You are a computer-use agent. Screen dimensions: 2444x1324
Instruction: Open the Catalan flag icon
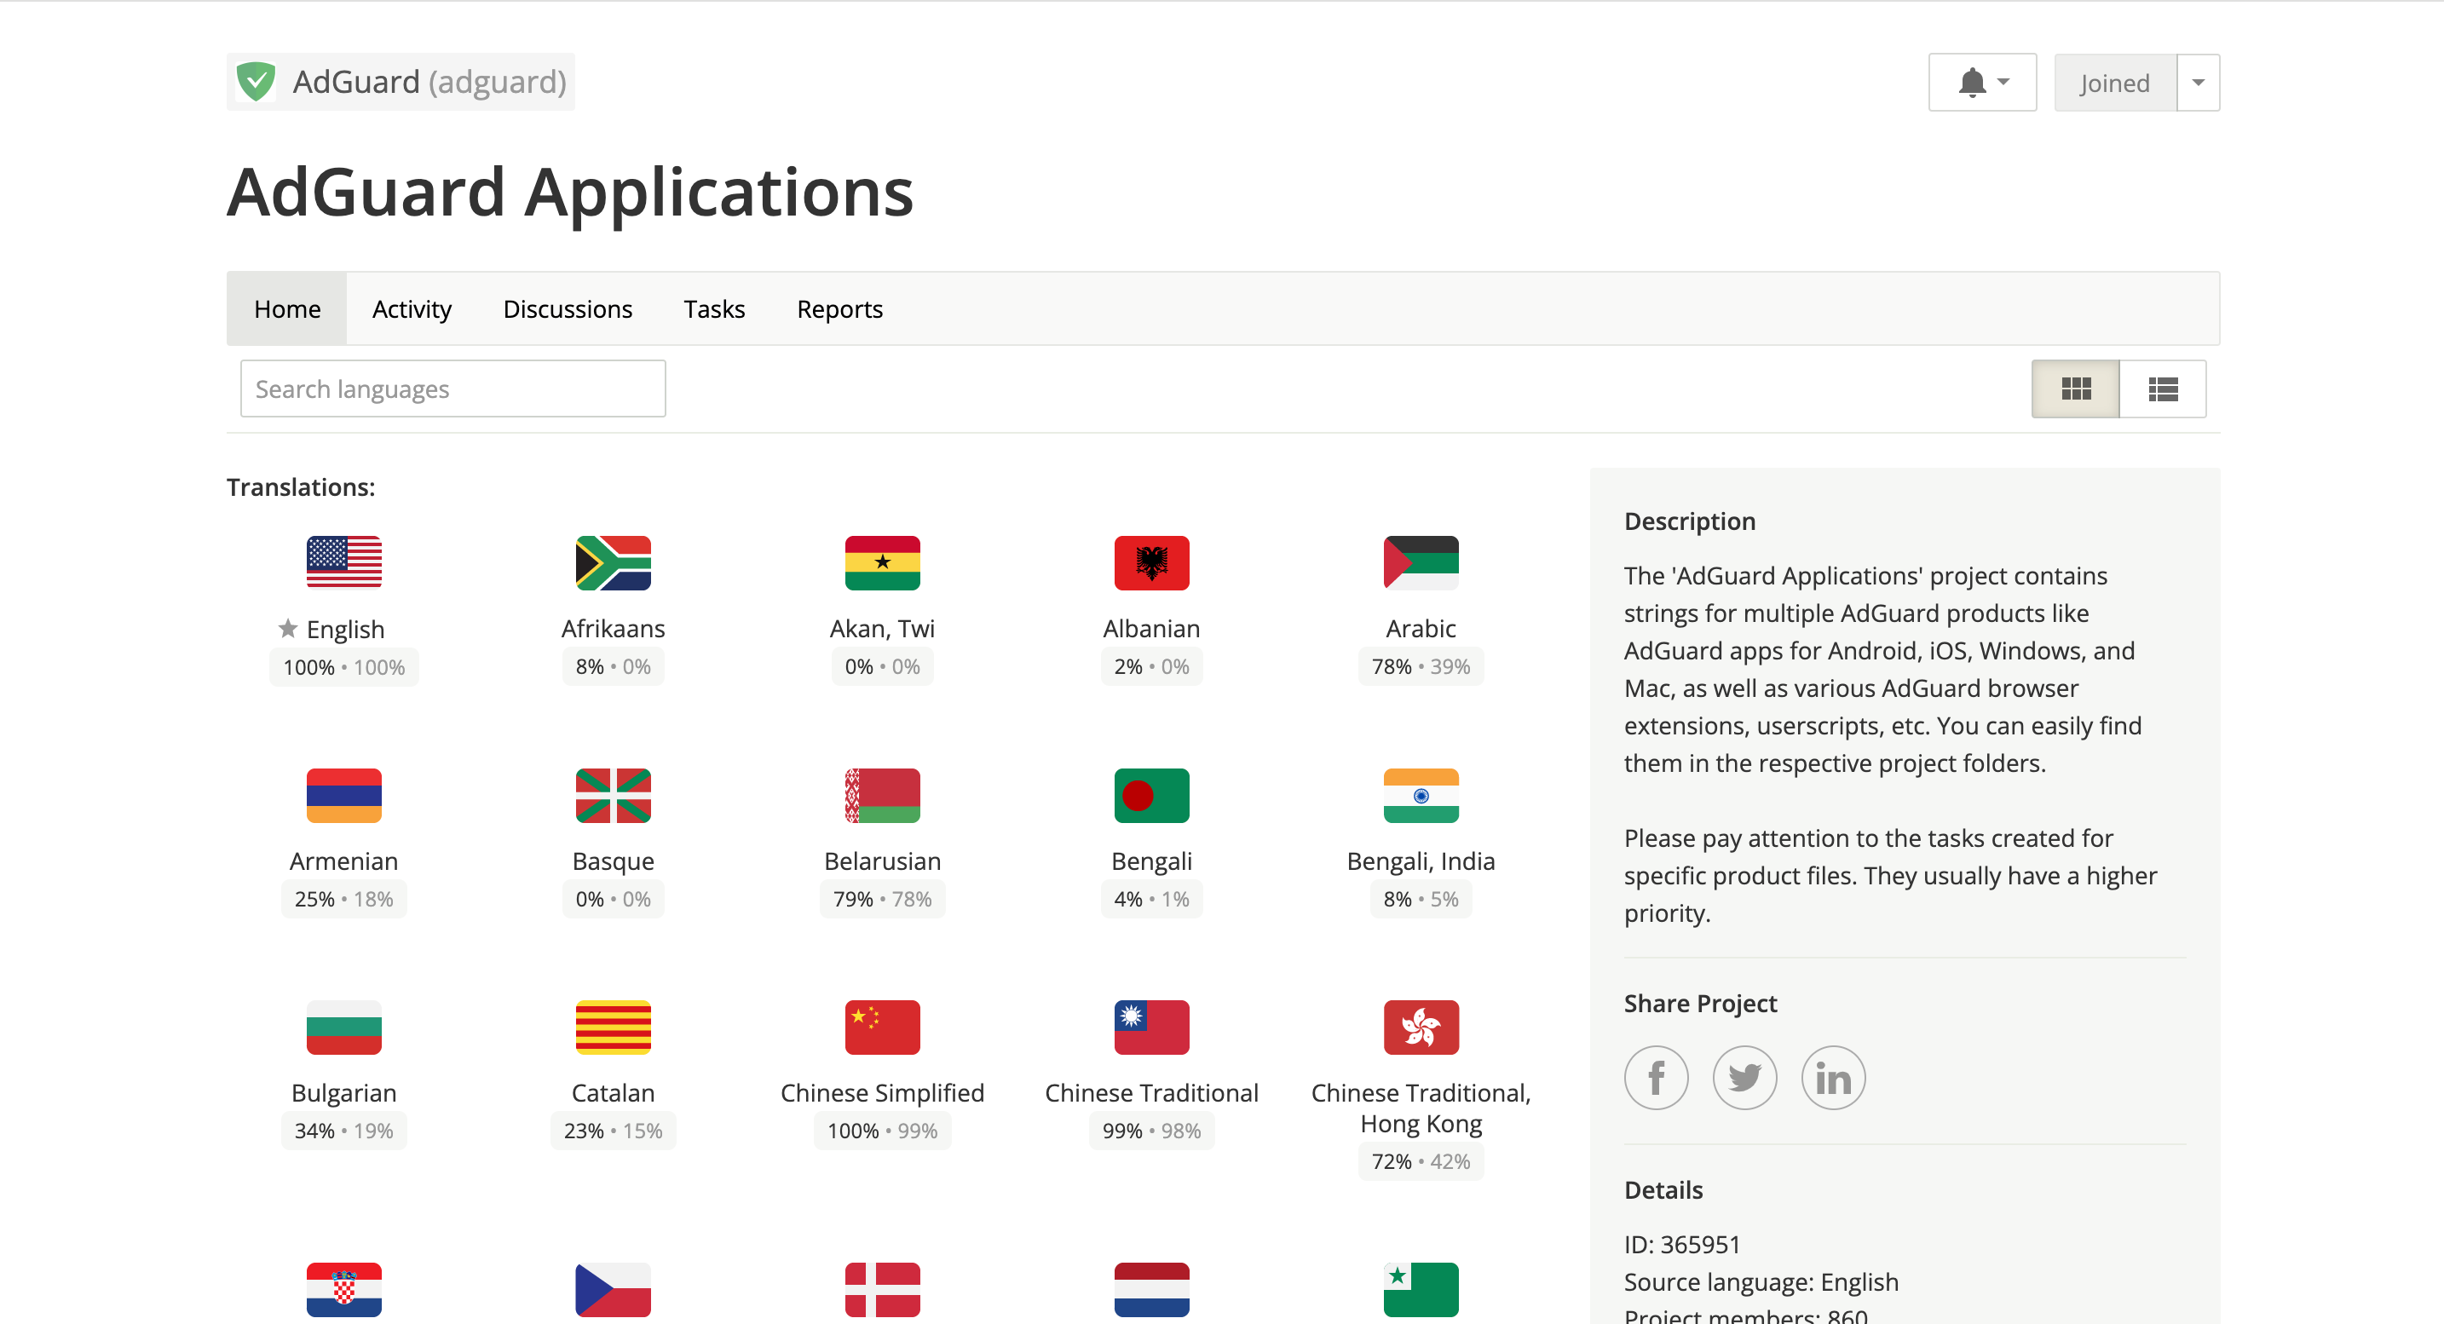tap(613, 1028)
